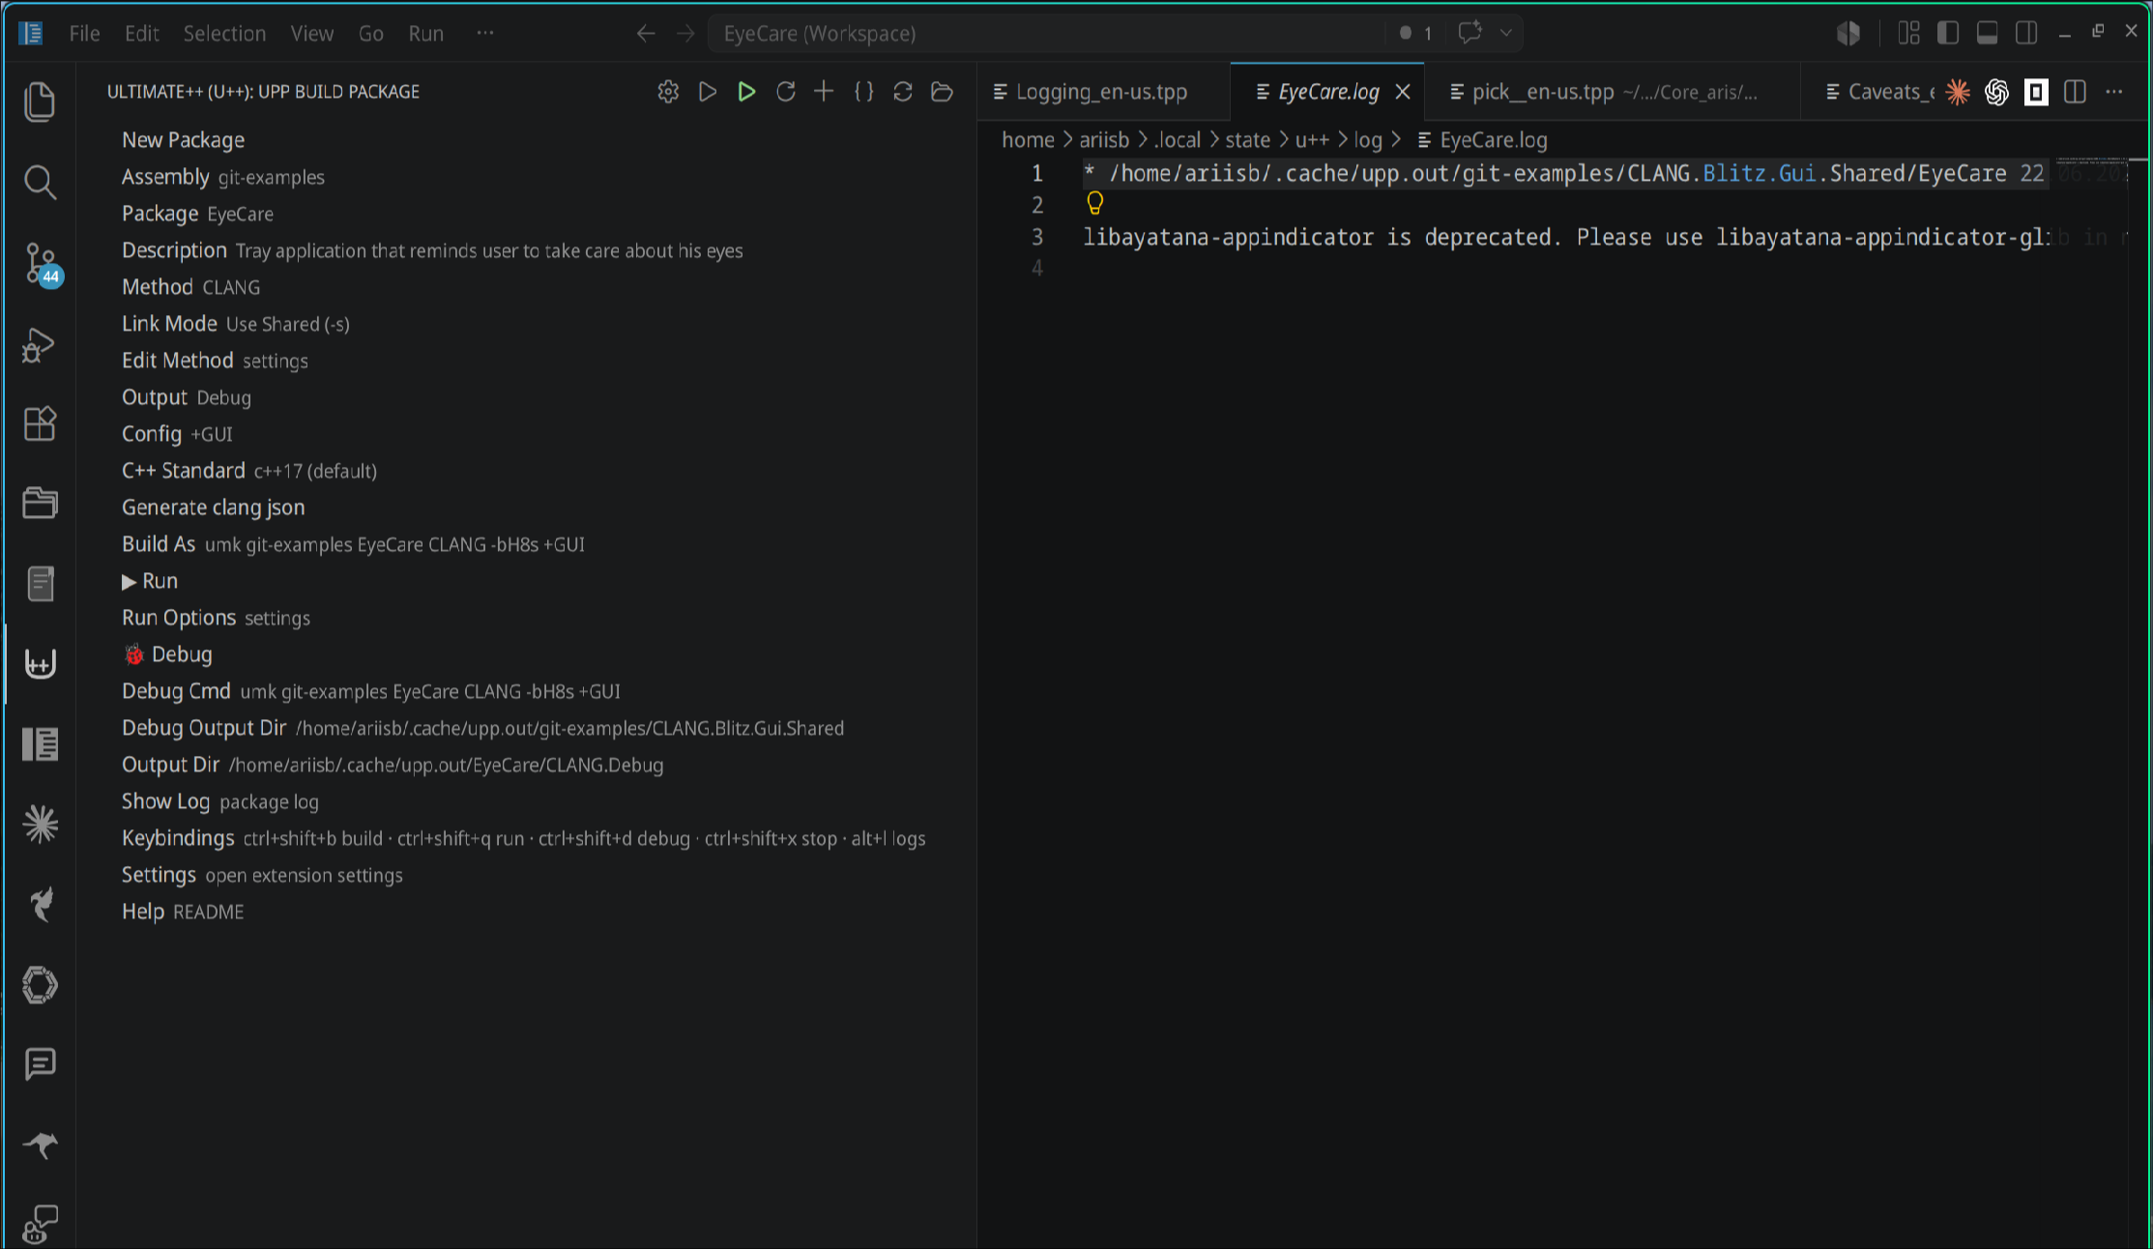Open package settings gear in the U++ panel header
The image size is (2153, 1249).
668,92
